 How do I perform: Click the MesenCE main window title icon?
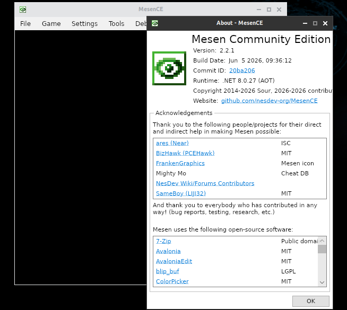point(23,10)
